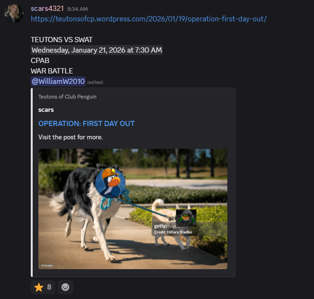This screenshot has width=314, height=299.
Task: Click the 8:34 AM message time
Action: point(78,9)
